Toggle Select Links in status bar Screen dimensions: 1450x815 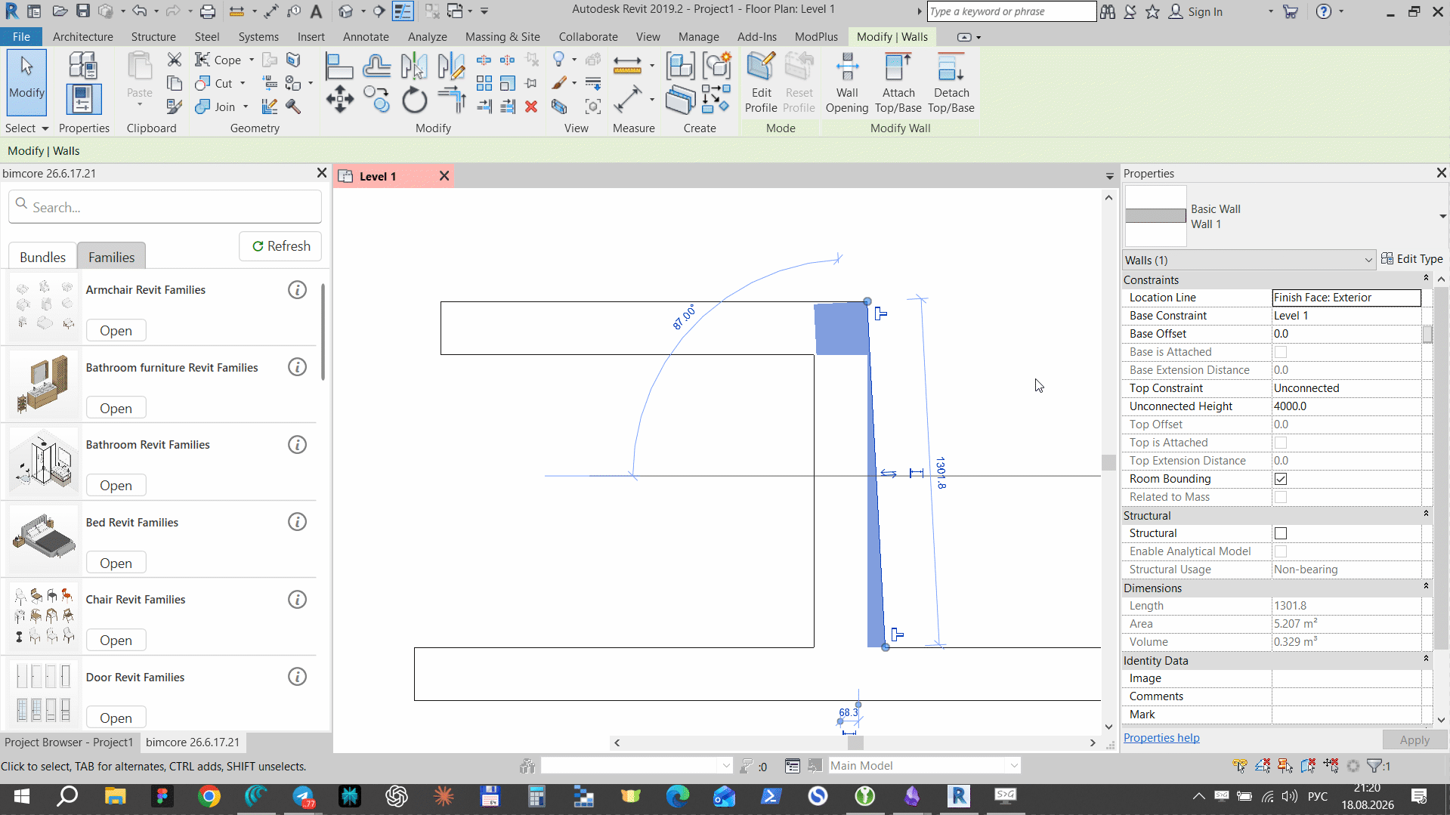click(1240, 766)
